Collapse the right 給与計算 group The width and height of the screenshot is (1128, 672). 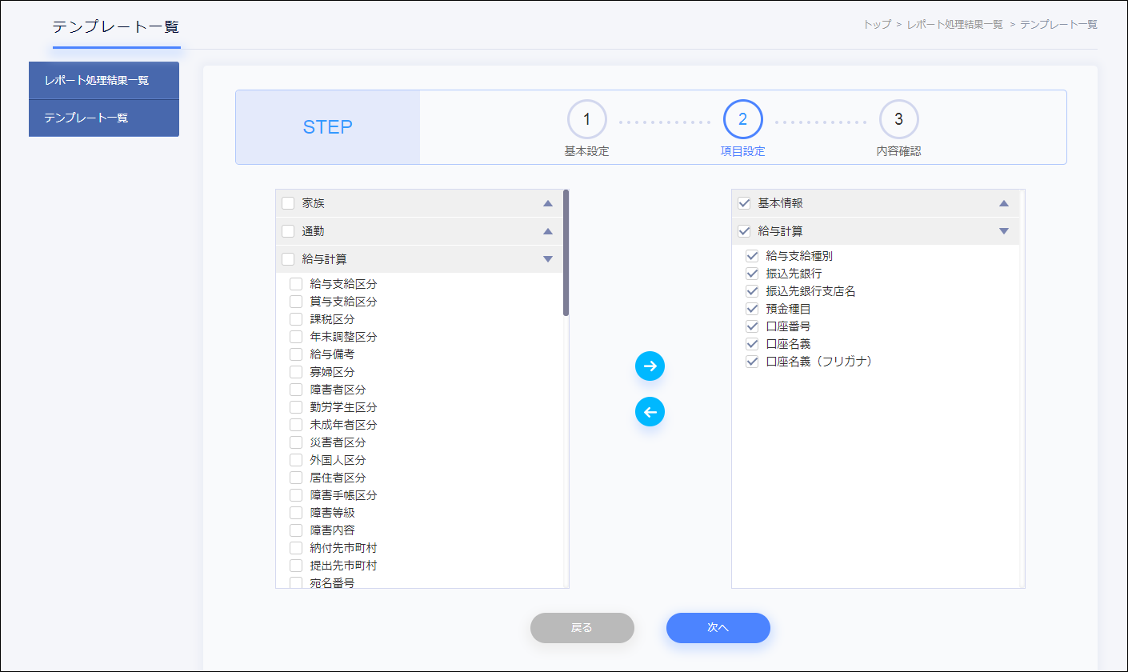[1004, 231]
